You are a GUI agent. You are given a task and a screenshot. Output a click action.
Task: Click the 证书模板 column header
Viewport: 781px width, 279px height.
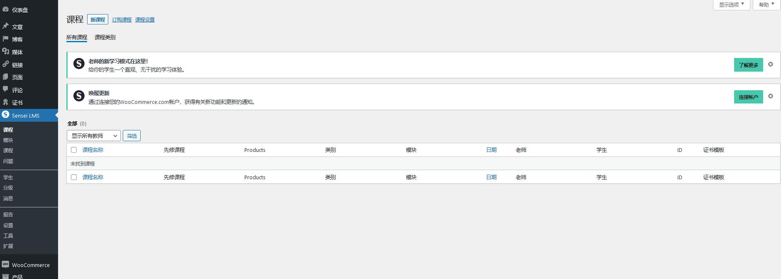tap(713, 150)
